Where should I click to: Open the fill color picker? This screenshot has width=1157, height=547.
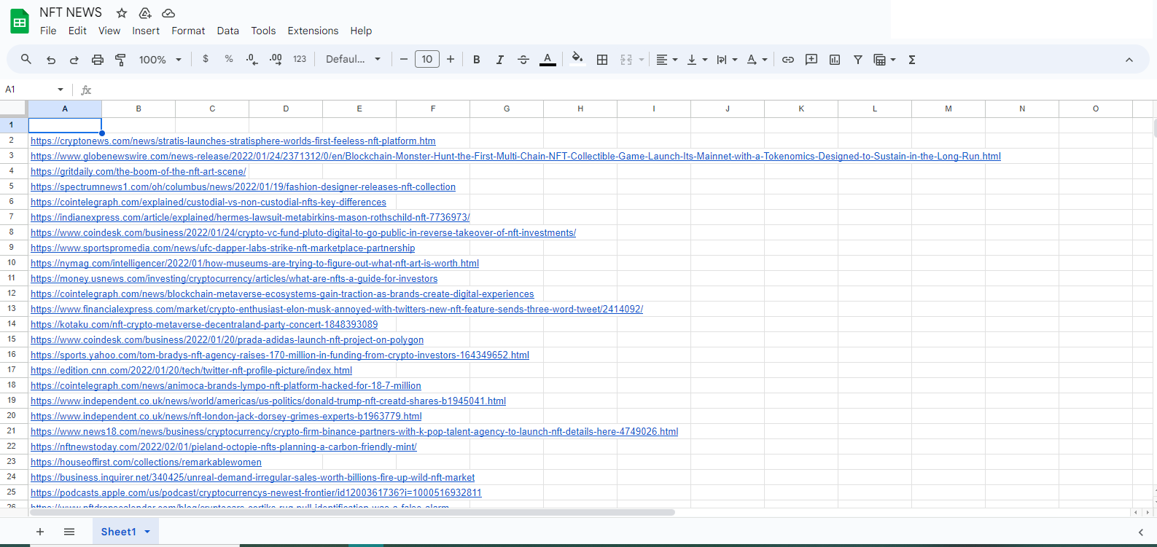(x=577, y=60)
